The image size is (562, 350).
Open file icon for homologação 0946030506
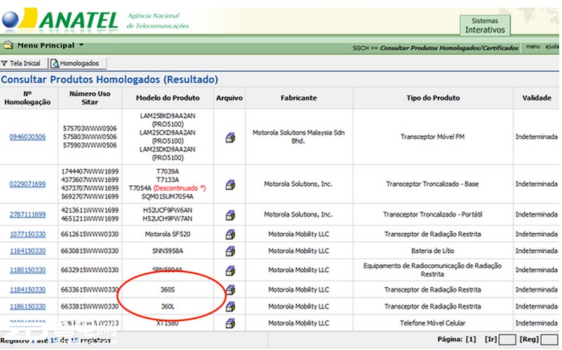[230, 137]
